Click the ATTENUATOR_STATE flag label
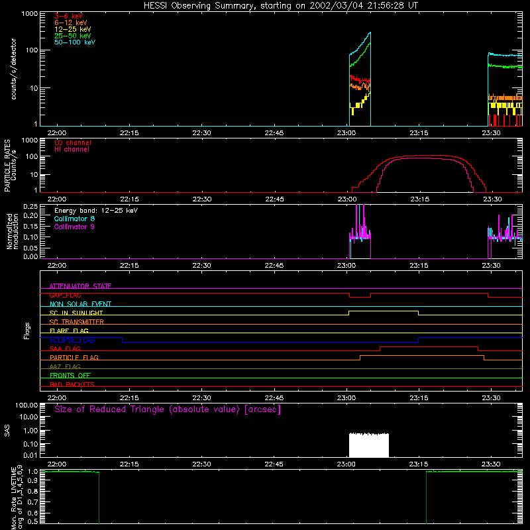Screen dimensions: 530x530 click(x=80, y=286)
